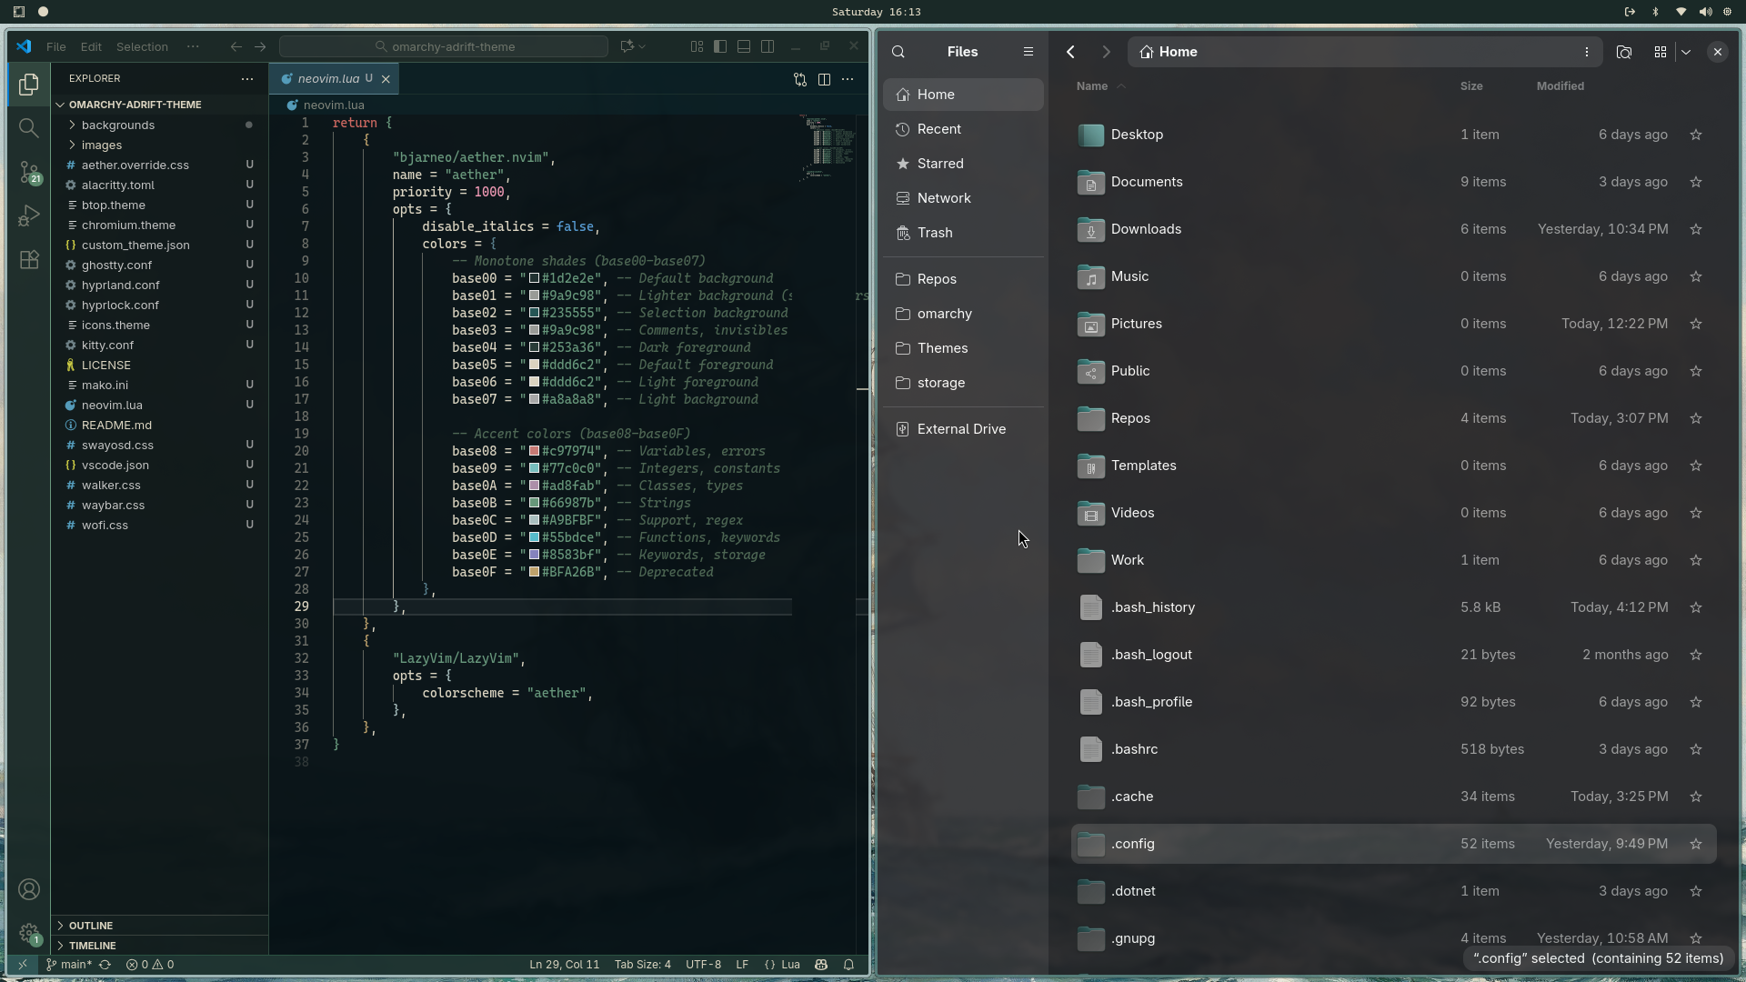
Task: Click the omarchy-adrift-theme command center search
Action: 444,46
